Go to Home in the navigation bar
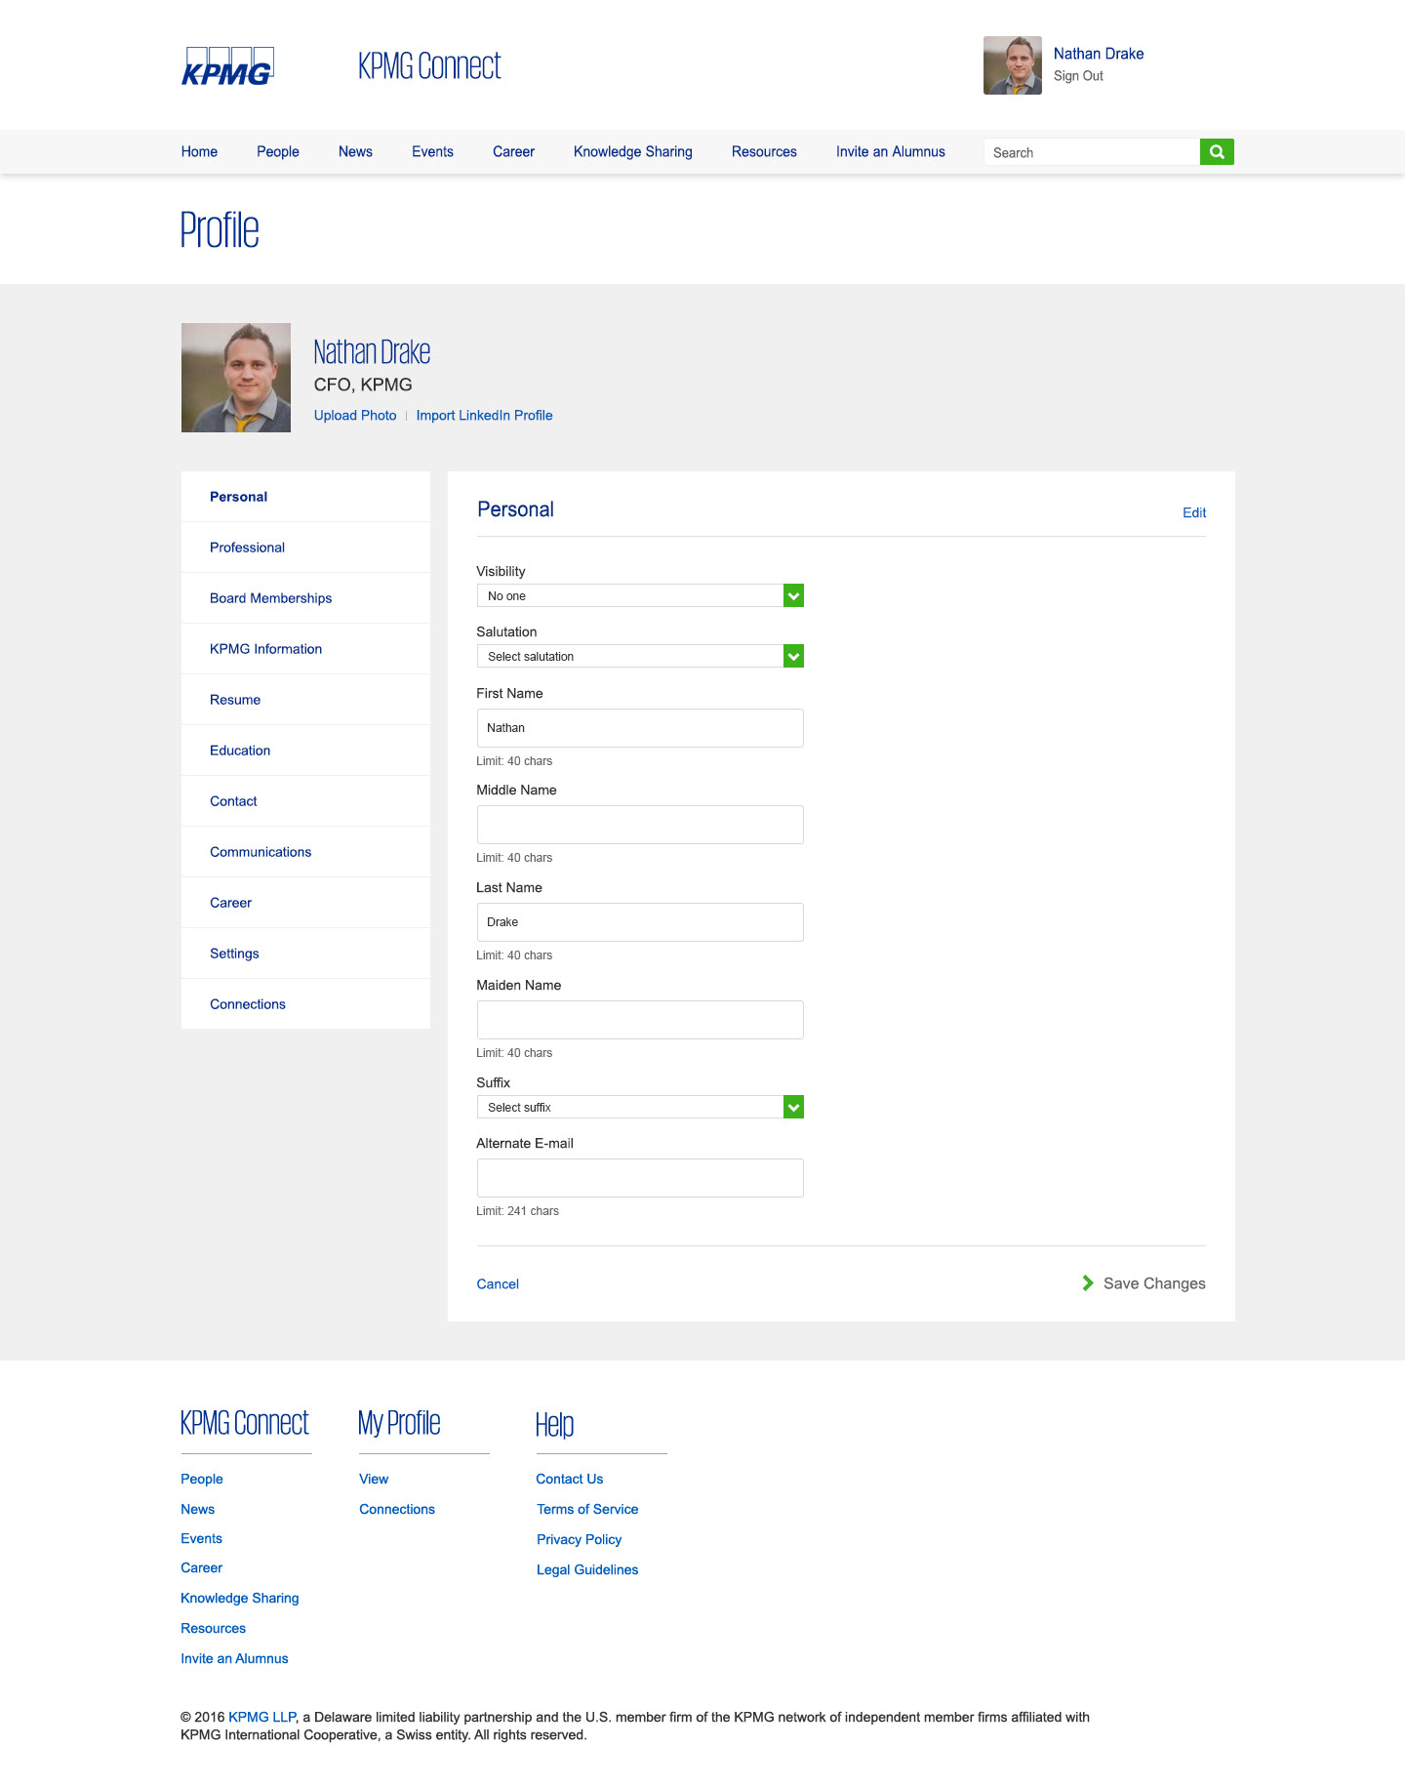 point(199,151)
